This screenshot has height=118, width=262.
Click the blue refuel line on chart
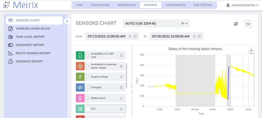[228, 83]
